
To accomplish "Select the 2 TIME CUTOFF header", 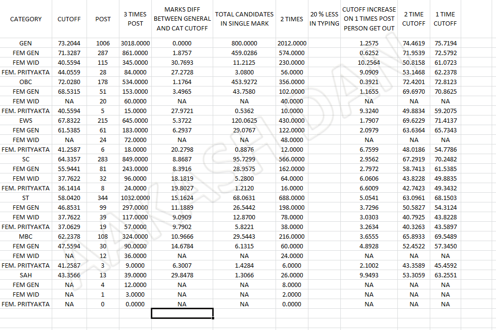I will pyautogui.click(x=414, y=19).
